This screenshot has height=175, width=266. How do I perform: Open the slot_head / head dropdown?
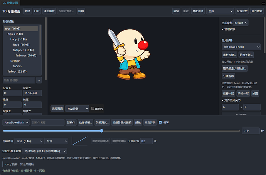coord(241,47)
